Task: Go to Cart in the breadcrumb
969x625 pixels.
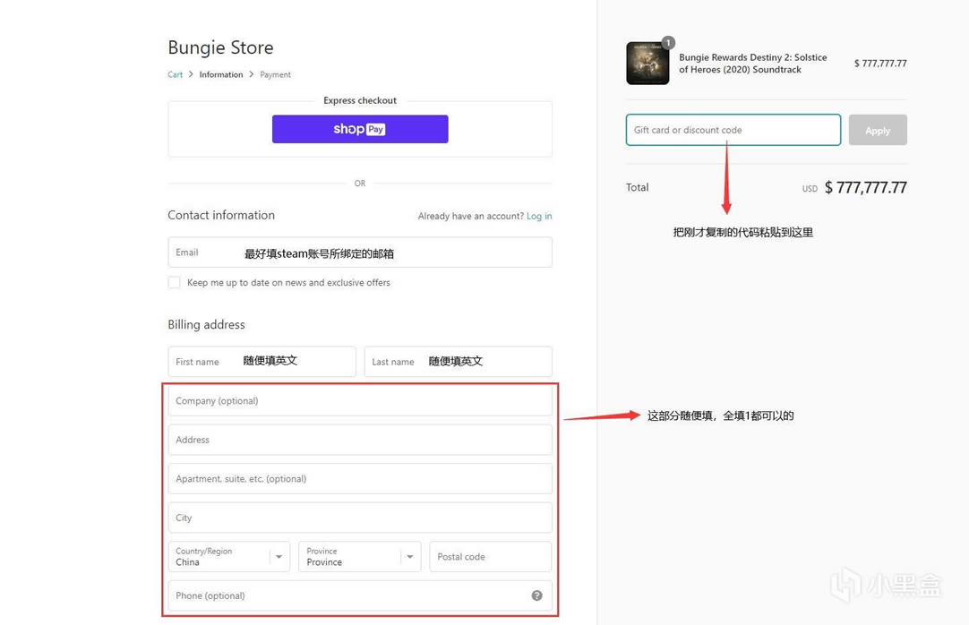Action: pyautogui.click(x=175, y=74)
